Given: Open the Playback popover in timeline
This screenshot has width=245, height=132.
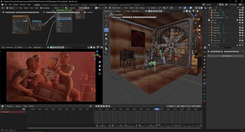Looking at the screenshot, I should (10, 106).
